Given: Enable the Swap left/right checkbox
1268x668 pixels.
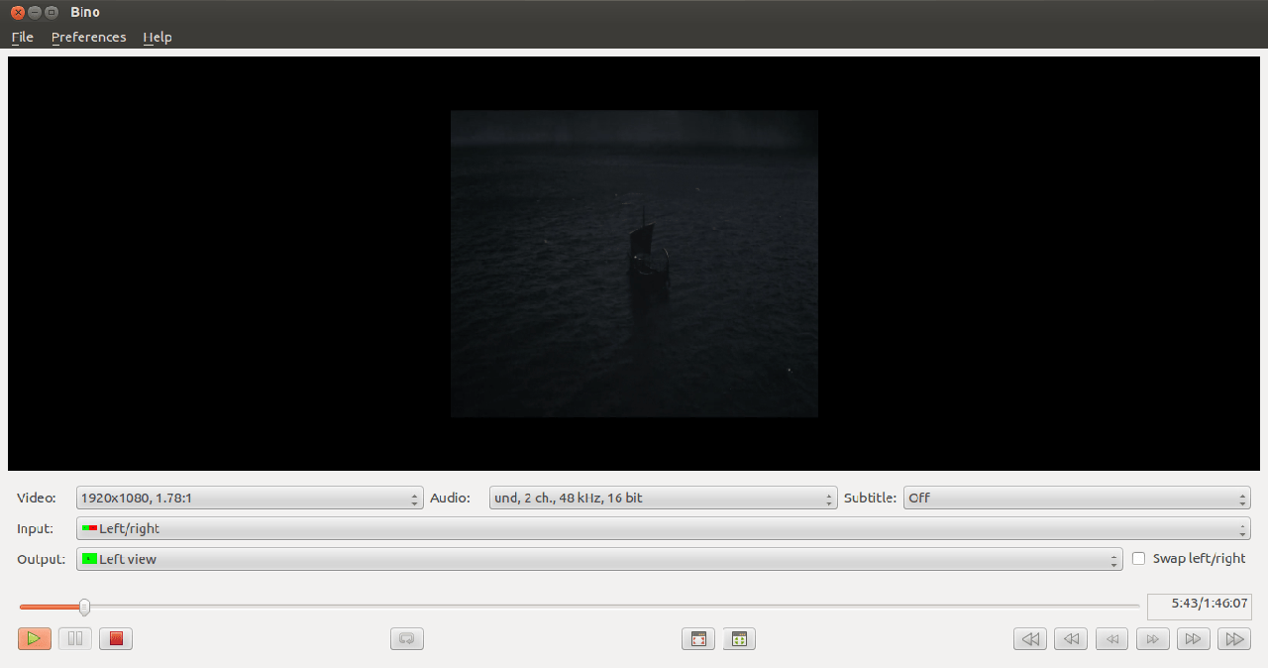Looking at the screenshot, I should [1139, 559].
